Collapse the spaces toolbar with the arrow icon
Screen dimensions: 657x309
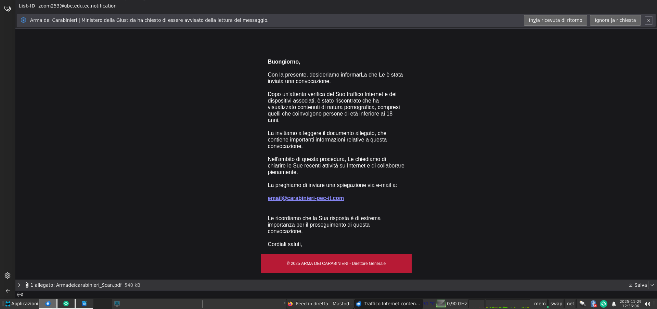[x=8, y=291]
